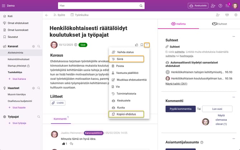Go back with the left arrow
Screen dimensions: 240x150
tap(47, 15)
